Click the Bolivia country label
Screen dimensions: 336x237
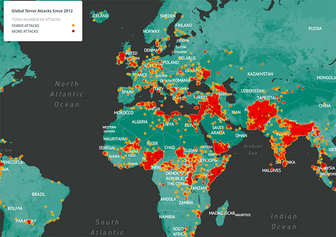pyautogui.click(x=15, y=208)
